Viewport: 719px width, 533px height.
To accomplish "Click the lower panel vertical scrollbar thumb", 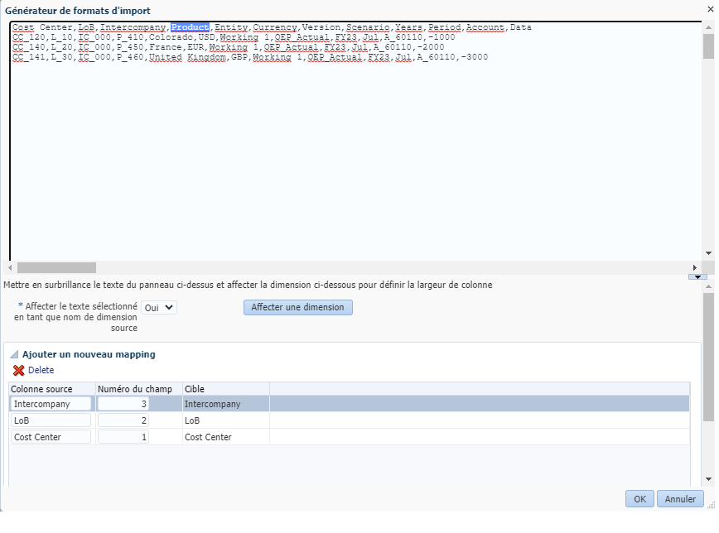I will (x=708, y=357).
